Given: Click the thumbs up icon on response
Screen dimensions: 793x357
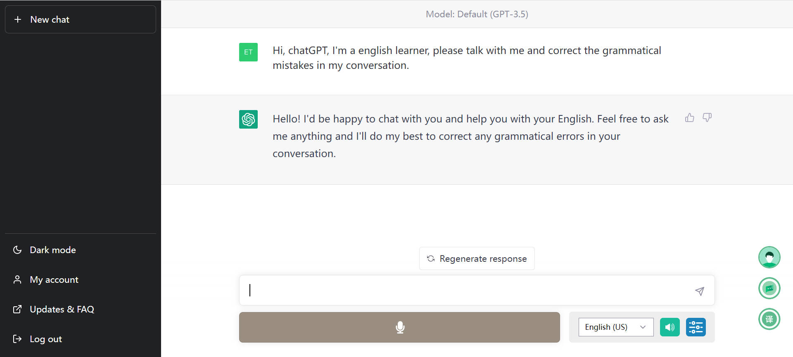Looking at the screenshot, I should point(689,118).
